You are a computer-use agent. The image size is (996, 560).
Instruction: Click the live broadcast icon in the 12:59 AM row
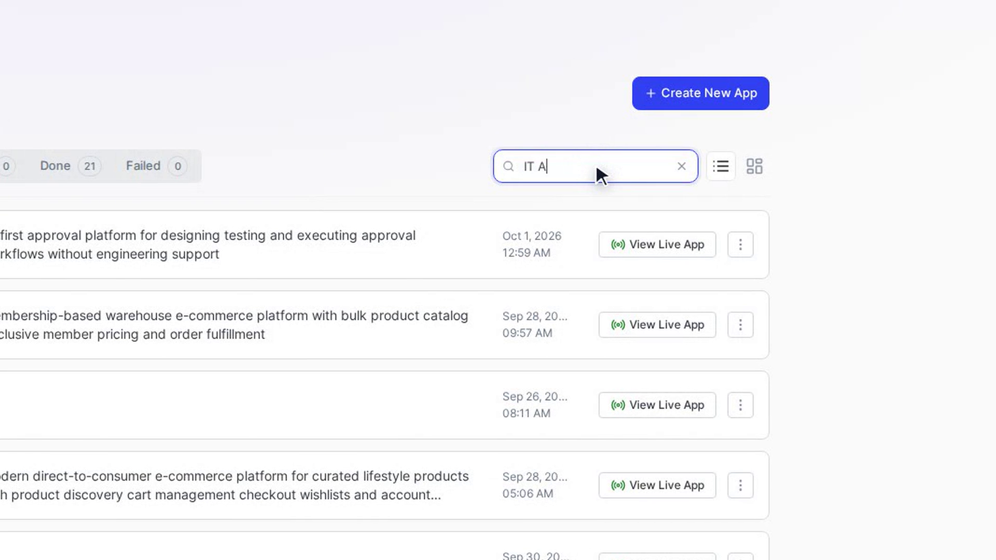618,244
